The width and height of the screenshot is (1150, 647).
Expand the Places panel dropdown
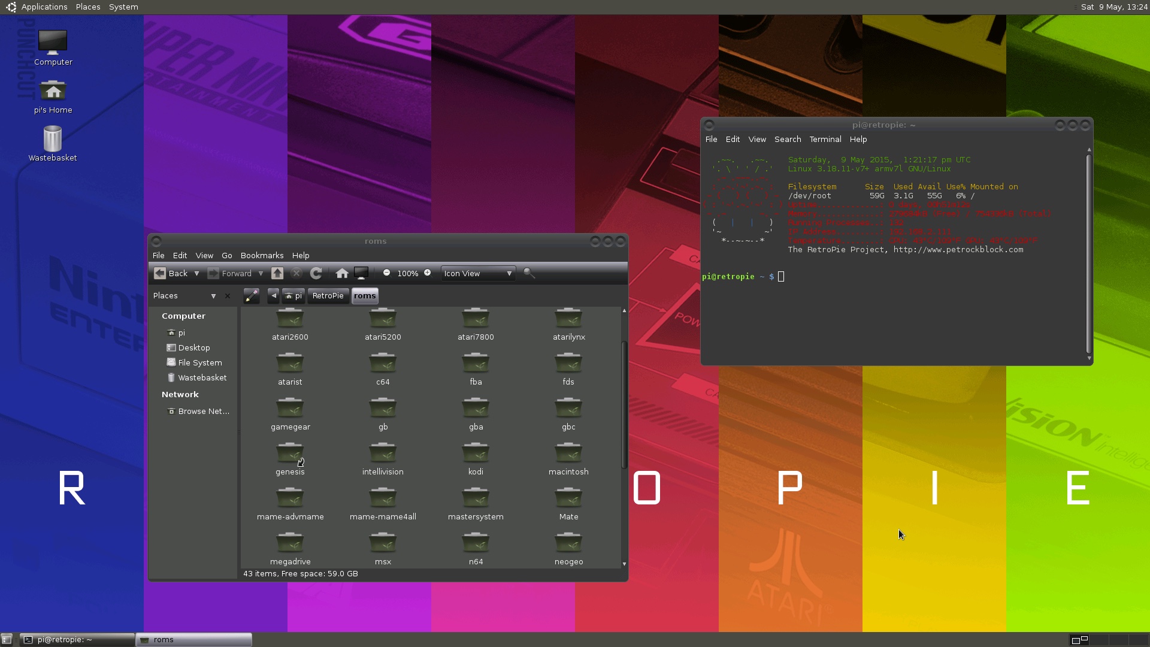tap(213, 295)
